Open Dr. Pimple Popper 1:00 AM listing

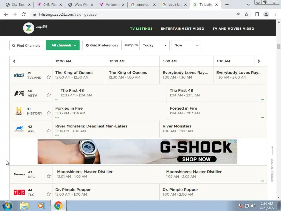213,191
